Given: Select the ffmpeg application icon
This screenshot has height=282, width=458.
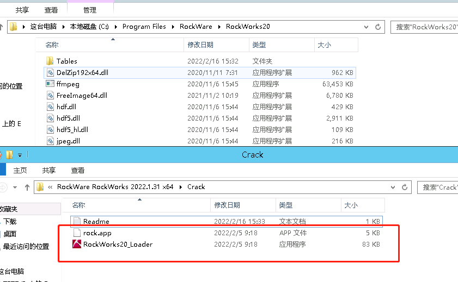Looking at the screenshot, I should tap(50, 84).
